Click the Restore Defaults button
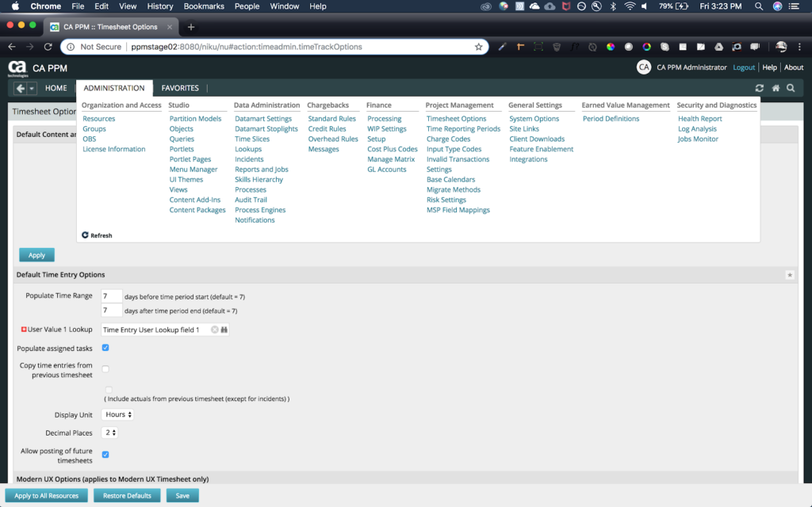This screenshot has height=507, width=812. coord(128,496)
